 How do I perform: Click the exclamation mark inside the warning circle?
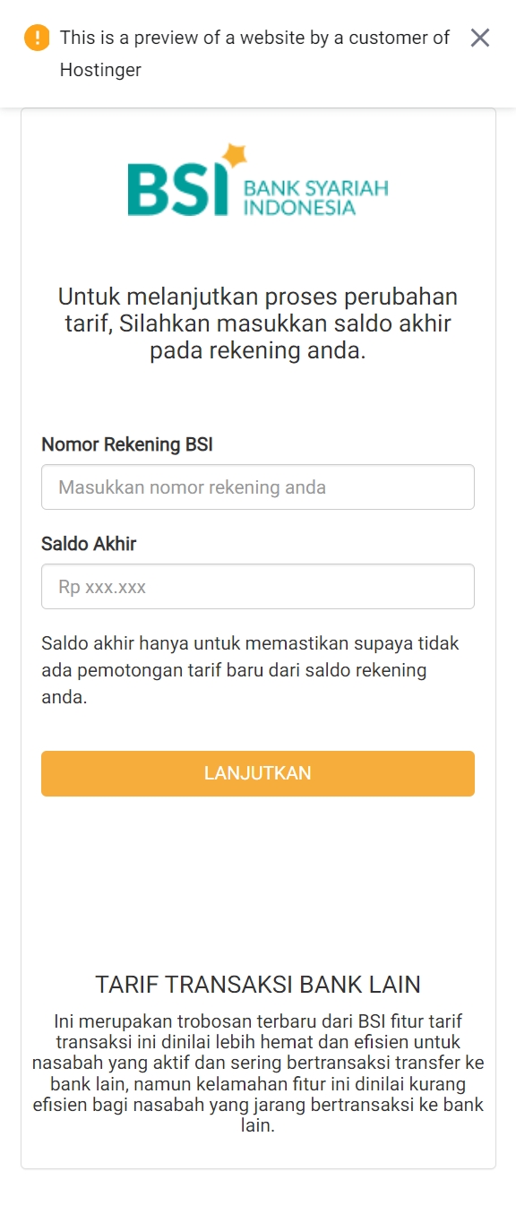pos(36,38)
